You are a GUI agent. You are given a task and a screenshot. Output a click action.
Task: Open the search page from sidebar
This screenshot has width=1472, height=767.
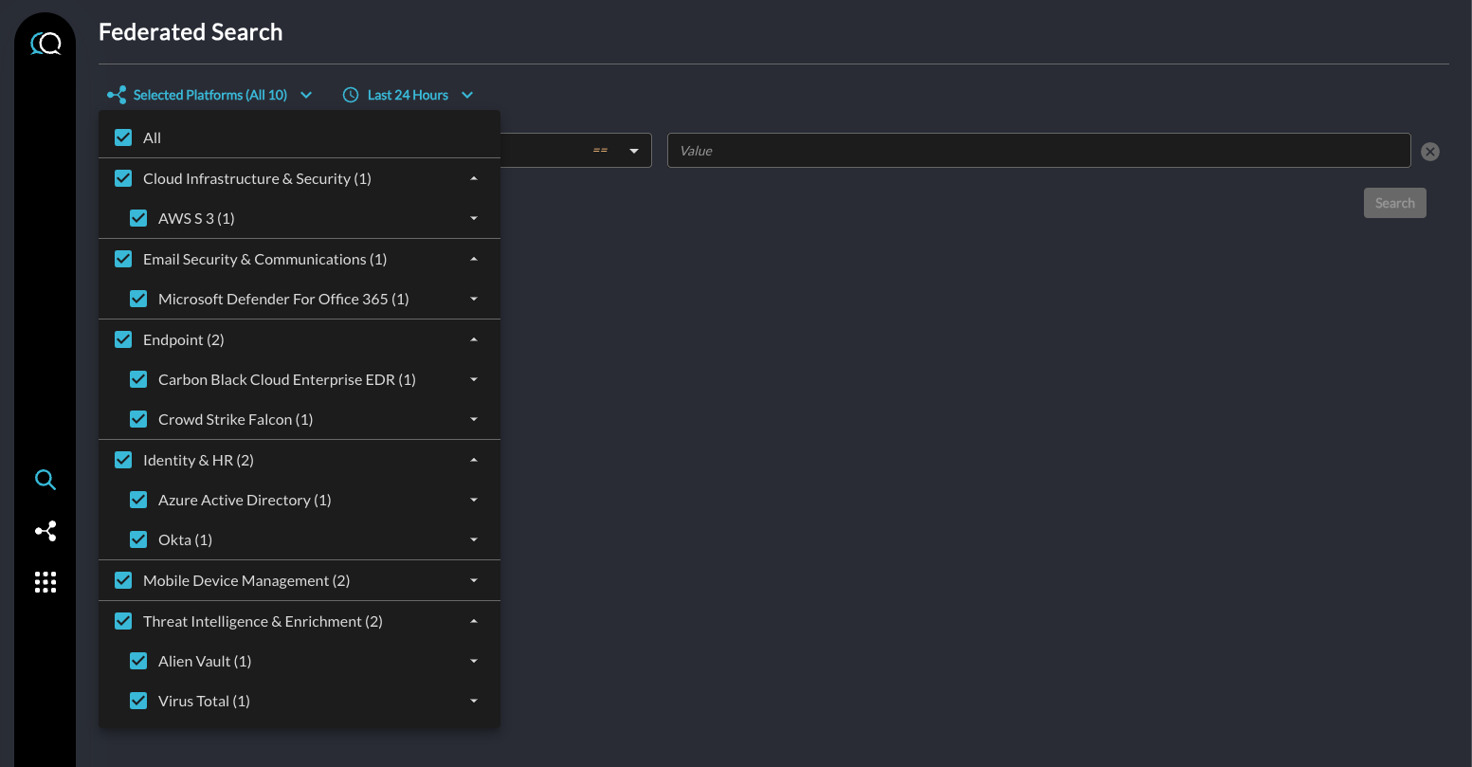pos(45,480)
